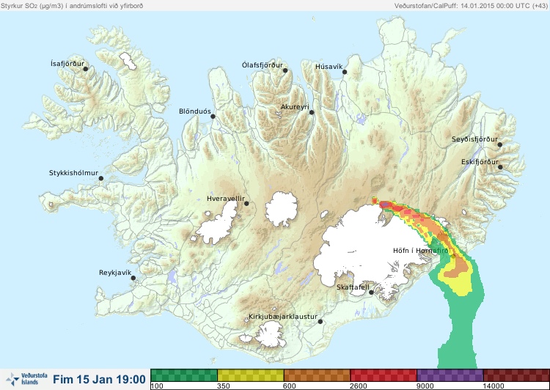Image resolution: width=550 pixels, height=390 pixels.
Task: Click the Drangajökull glacier in the Westfjords
Action: (x=128, y=61)
